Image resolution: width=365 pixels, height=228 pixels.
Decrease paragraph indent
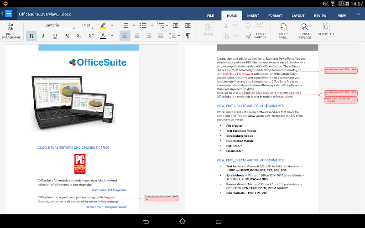[176, 26]
